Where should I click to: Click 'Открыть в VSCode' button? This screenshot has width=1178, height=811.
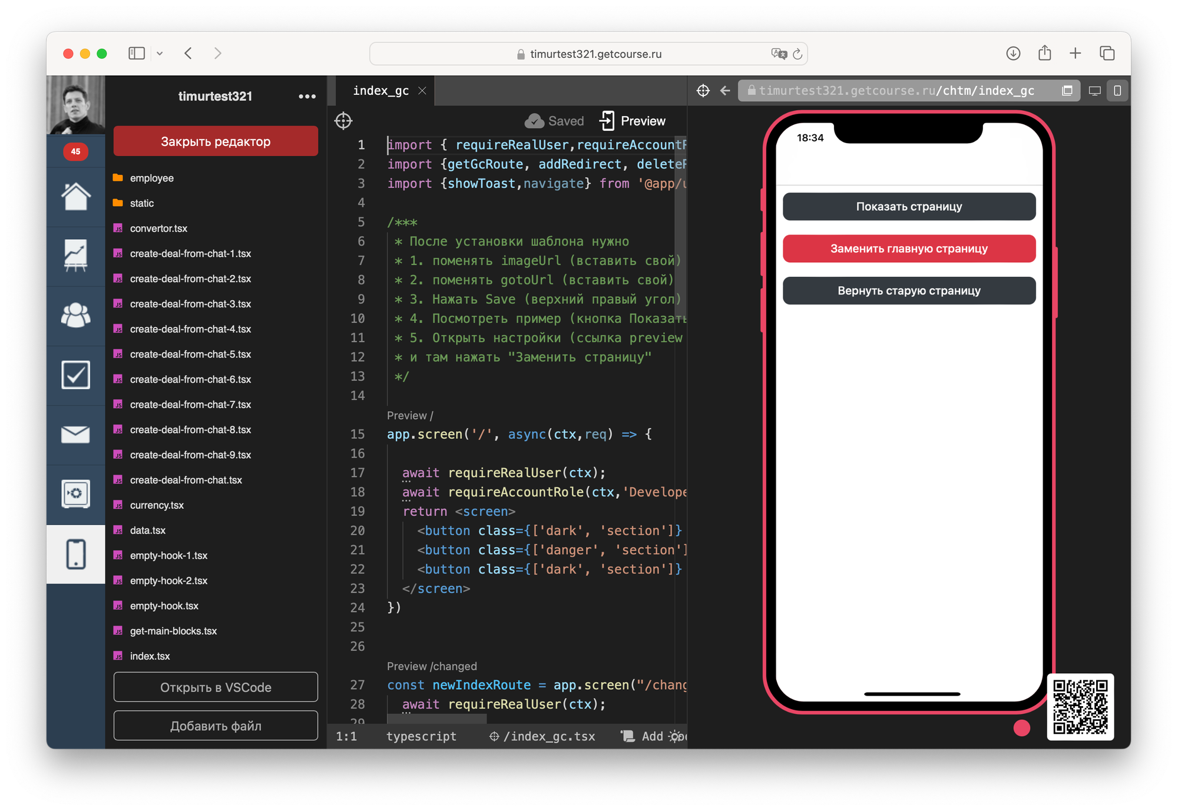tap(216, 687)
